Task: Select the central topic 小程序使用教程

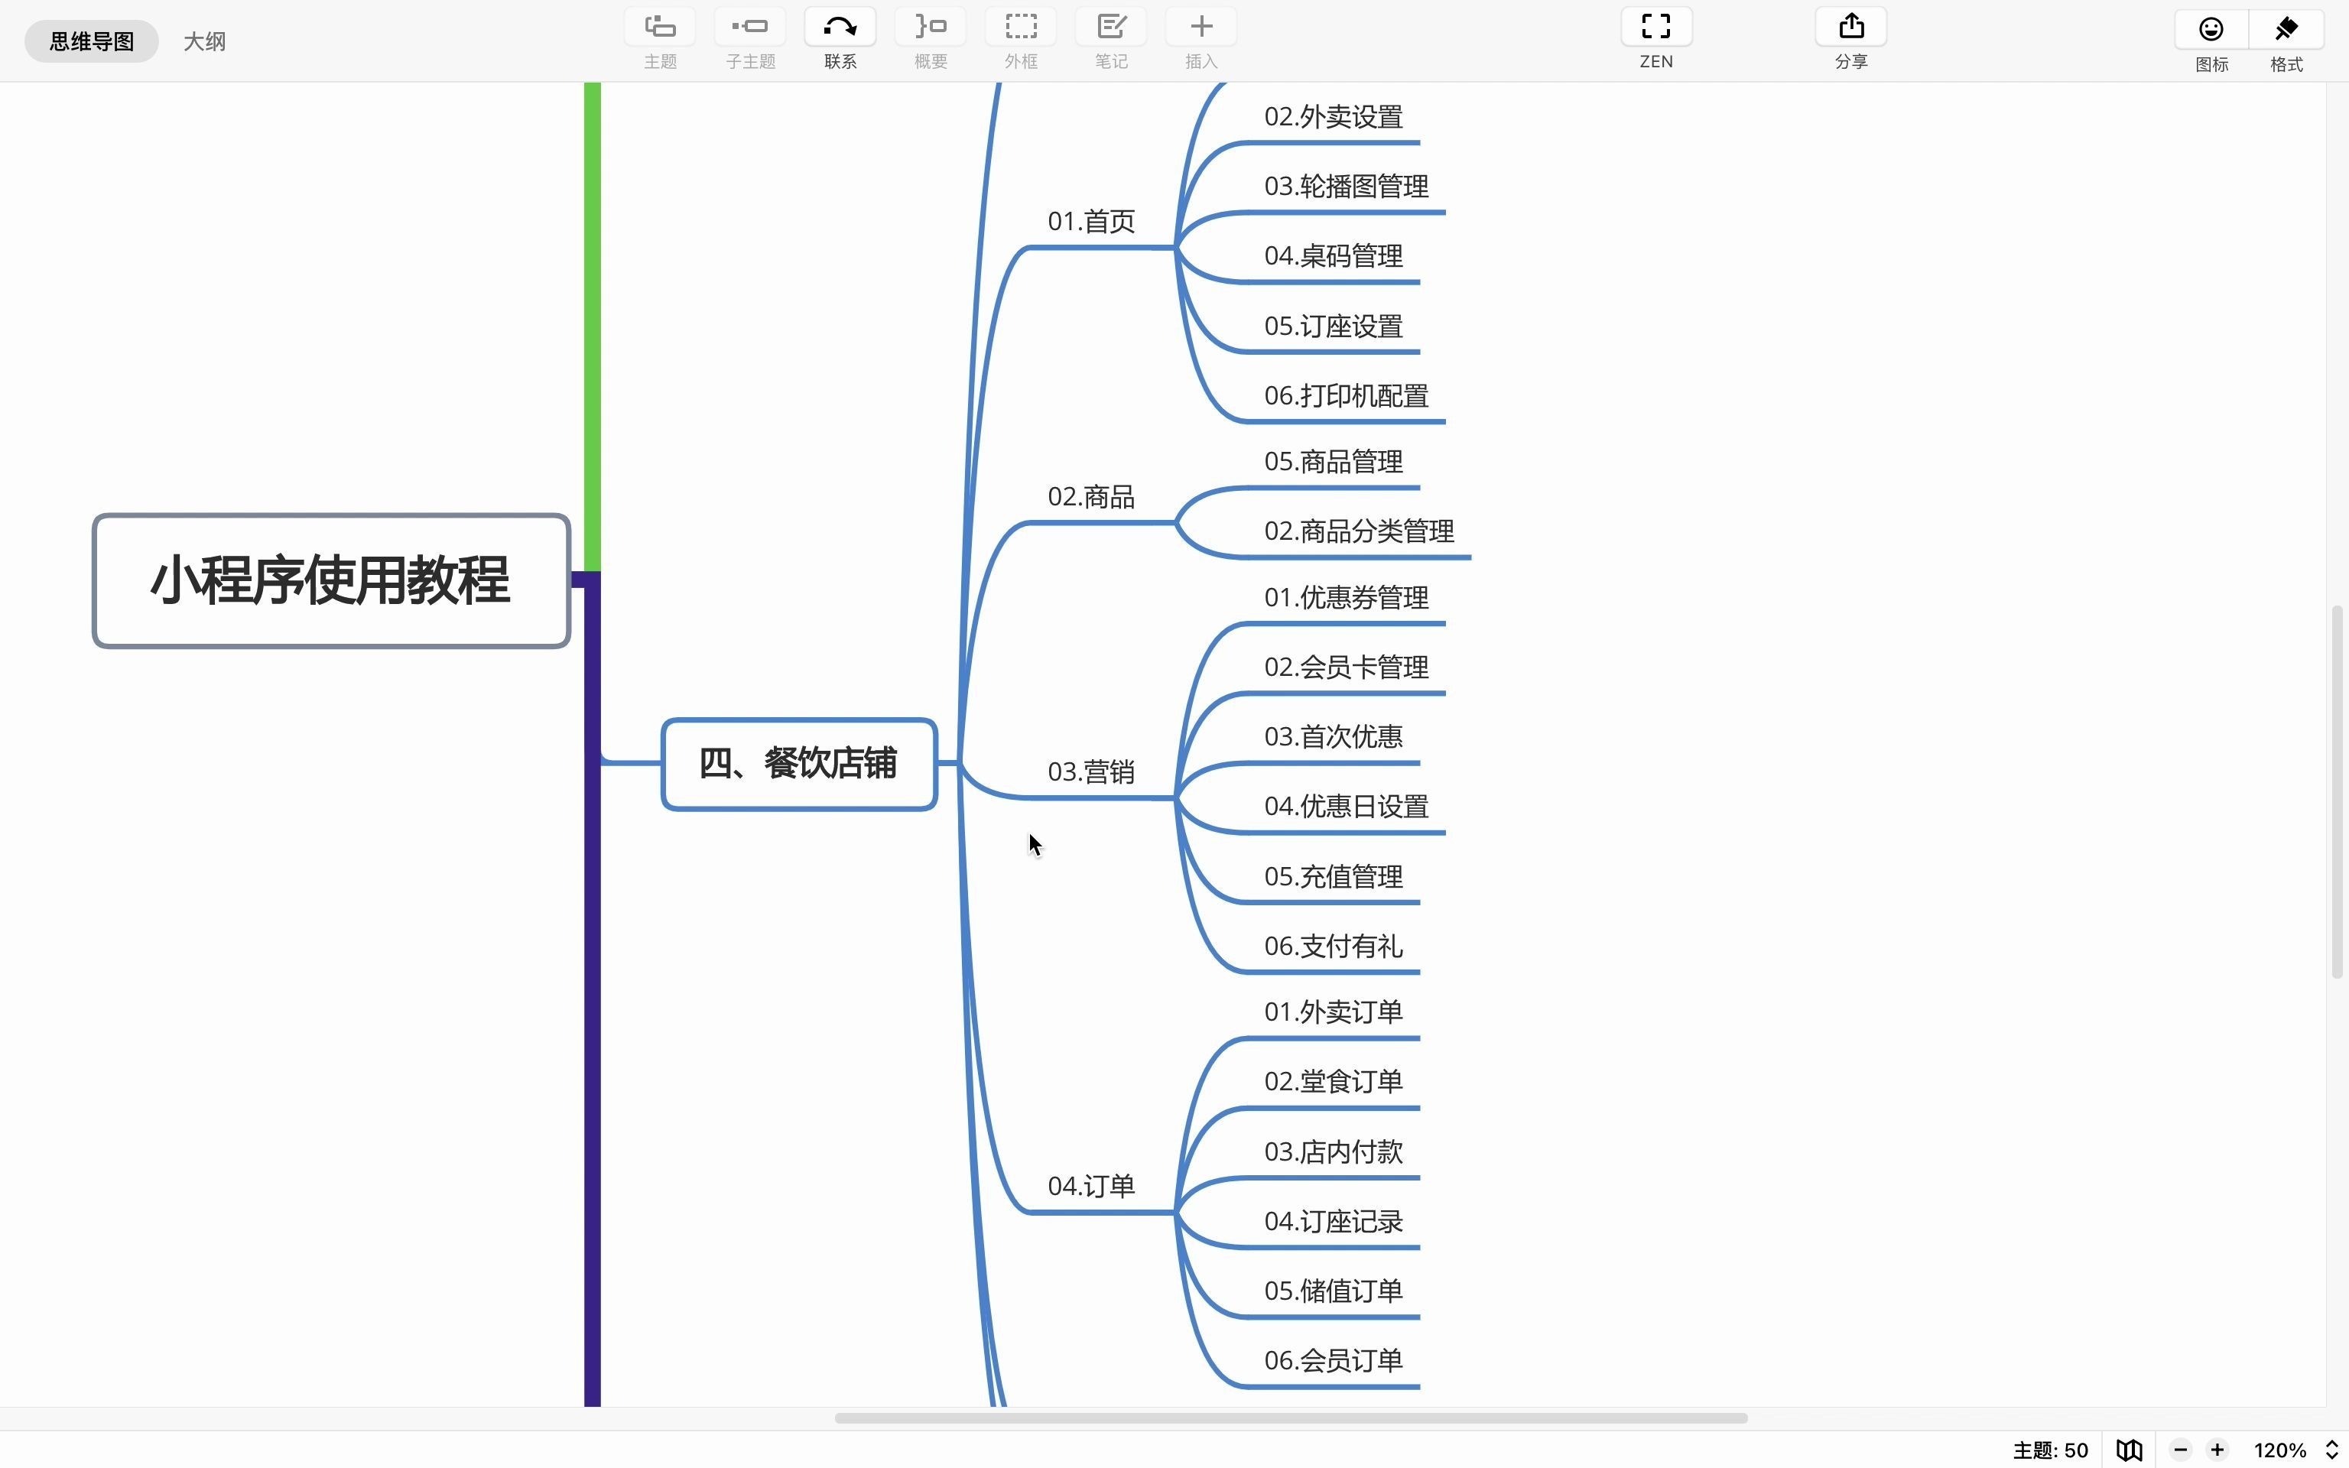Action: (x=331, y=580)
